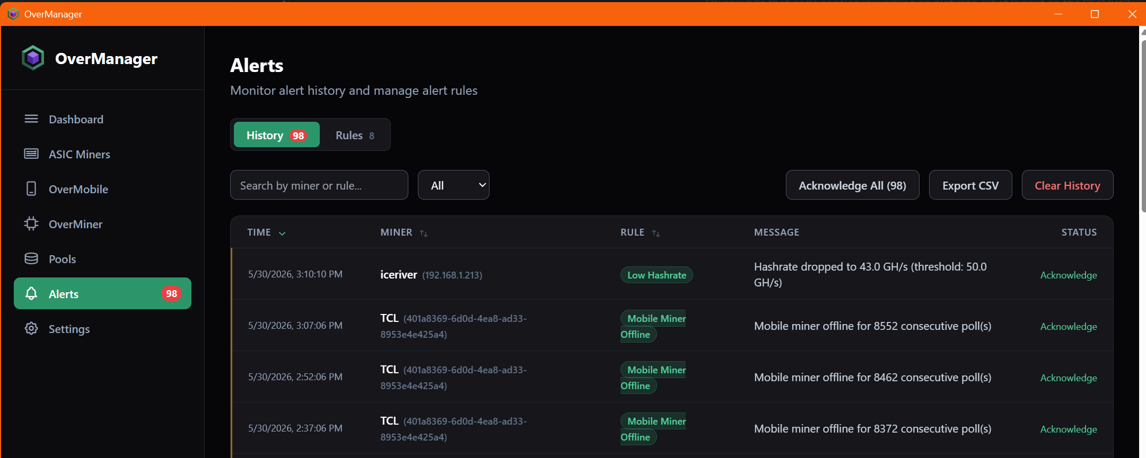Viewport: 1146px width, 458px height.
Task: Click the Low Hashrate rule tag
Action: 657,275
